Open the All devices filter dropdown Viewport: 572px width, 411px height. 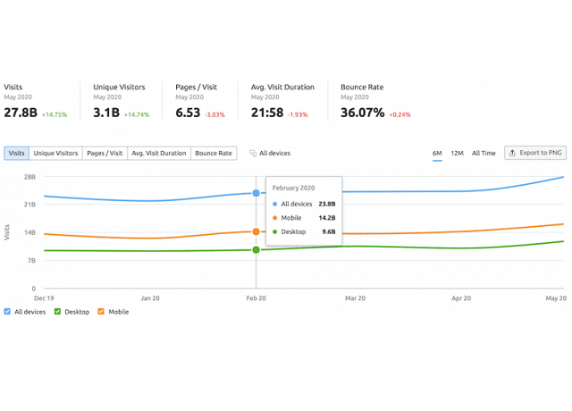pyautogui.click(x=273, y=154)
